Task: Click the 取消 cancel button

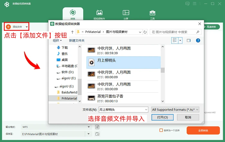Action: click(188, 117)
